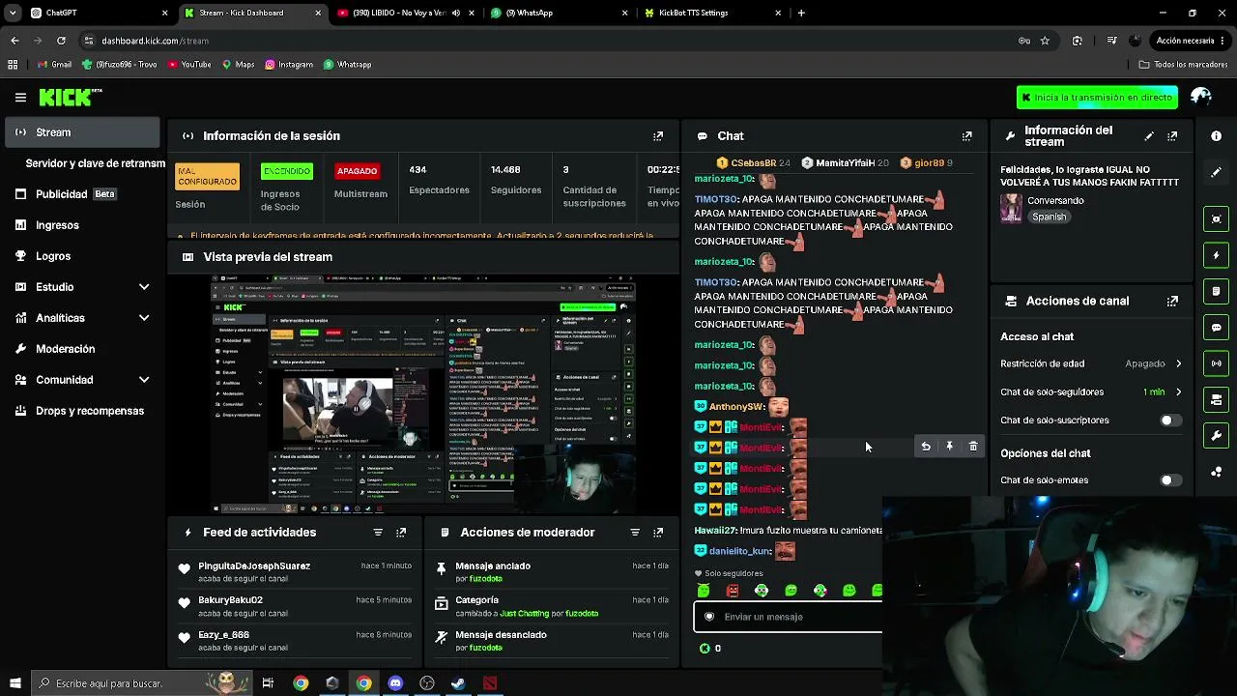Open Discord from the Windows taskbar
This screenshot has width=1237, height=696.
point(395,683)
